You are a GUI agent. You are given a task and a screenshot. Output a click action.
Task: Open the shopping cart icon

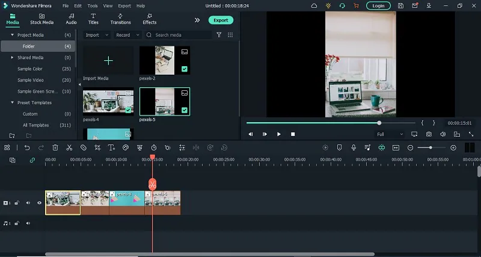pos(356,5)
